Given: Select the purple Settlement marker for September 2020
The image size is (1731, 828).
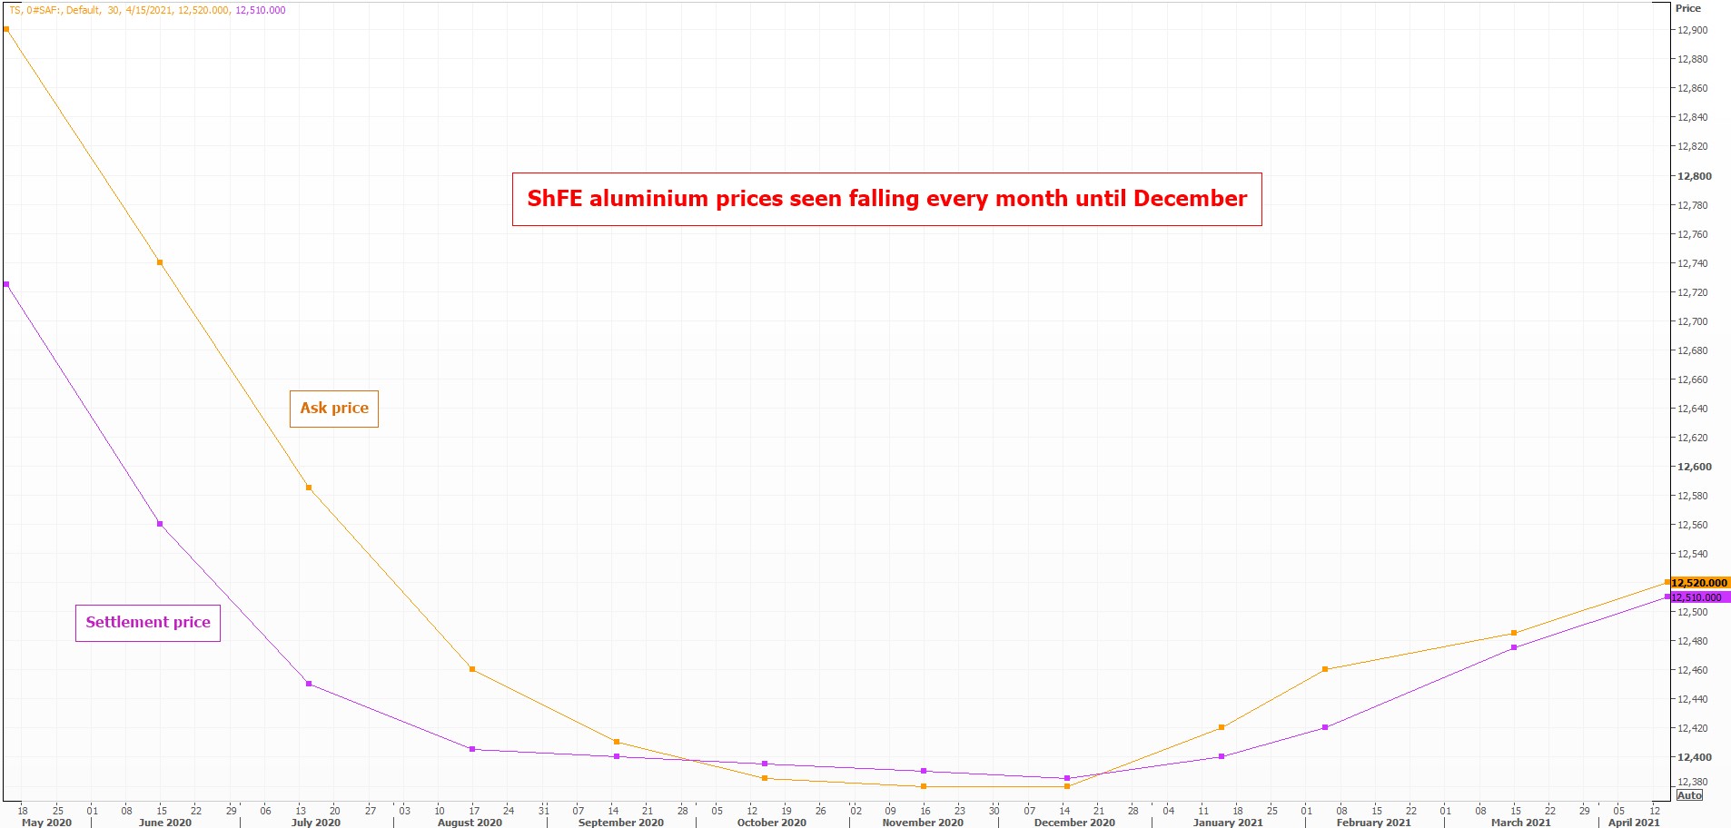Looking at the screenshot, I should pos(617,756).
